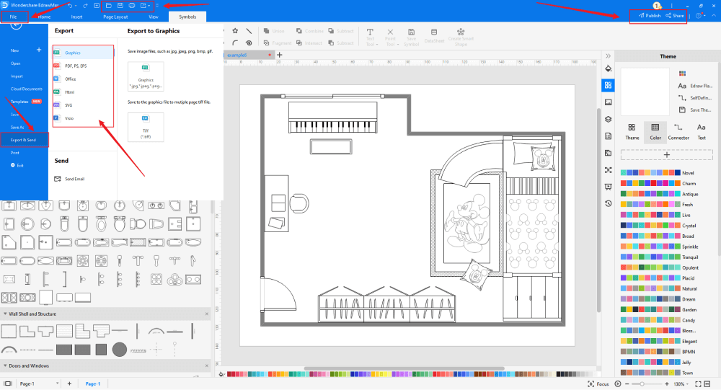Select the spiral drawing tool
The image size is (721, 390).
tap(249, 43)
